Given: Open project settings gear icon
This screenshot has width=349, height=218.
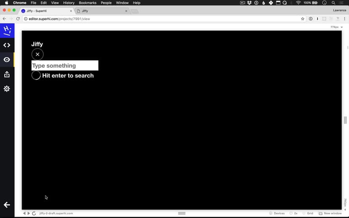Looking at the screenshot, I should click(7, 89).
